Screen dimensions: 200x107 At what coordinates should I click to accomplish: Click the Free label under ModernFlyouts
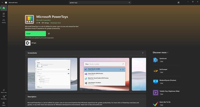pos(161,83)
